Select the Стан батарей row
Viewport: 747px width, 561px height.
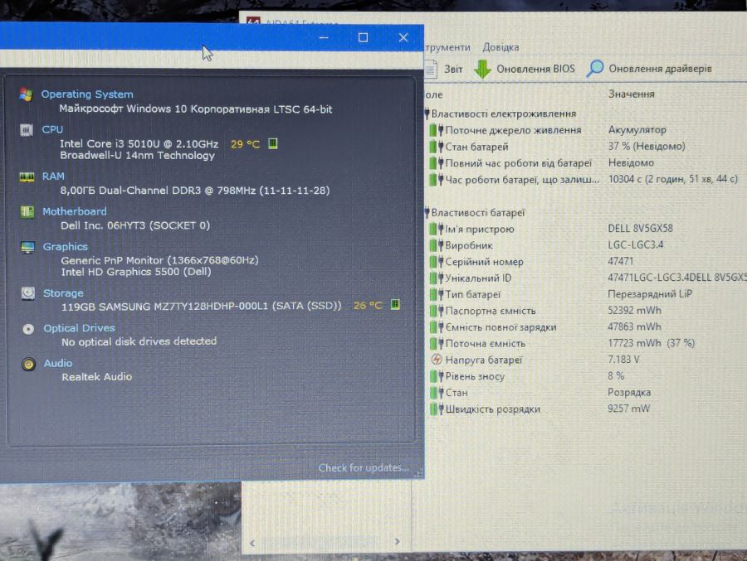[x=557, y=147]
